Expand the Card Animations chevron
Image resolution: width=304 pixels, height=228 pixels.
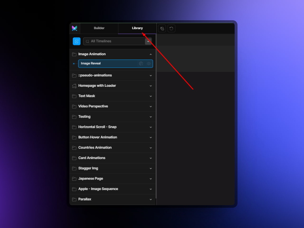point(151,158)
